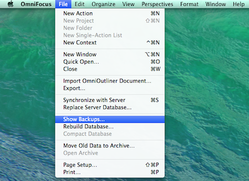
Task: Choose Move Old Data to Archive…
Action: 110,146
